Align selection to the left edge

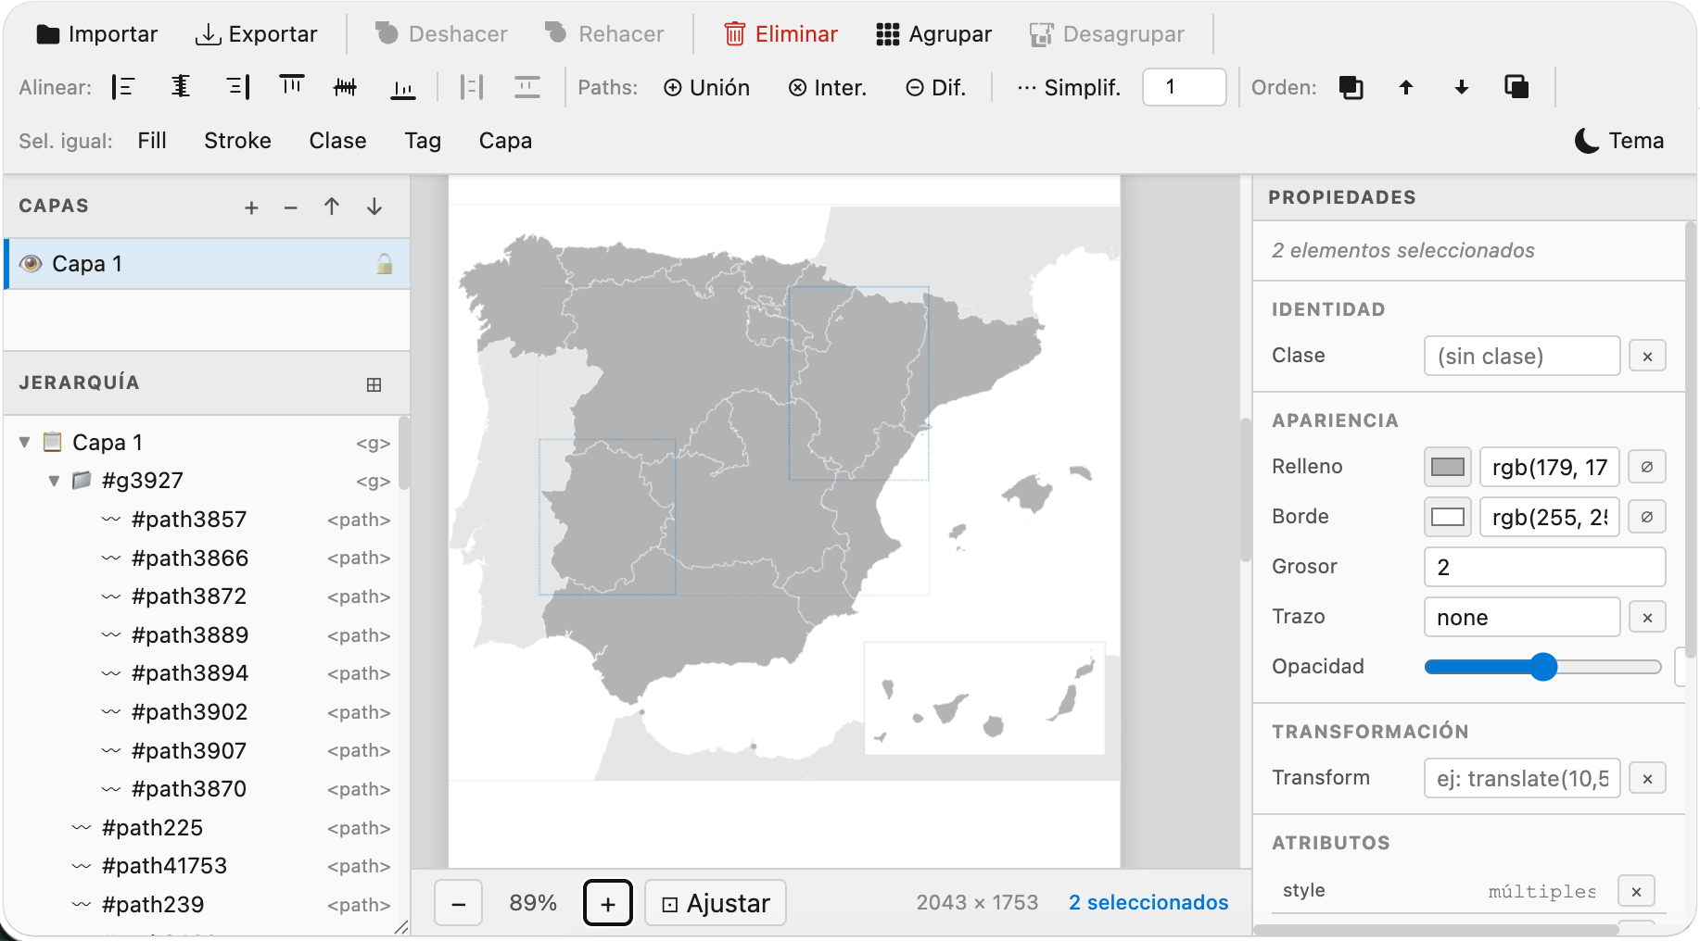click(x=123, y=87)
